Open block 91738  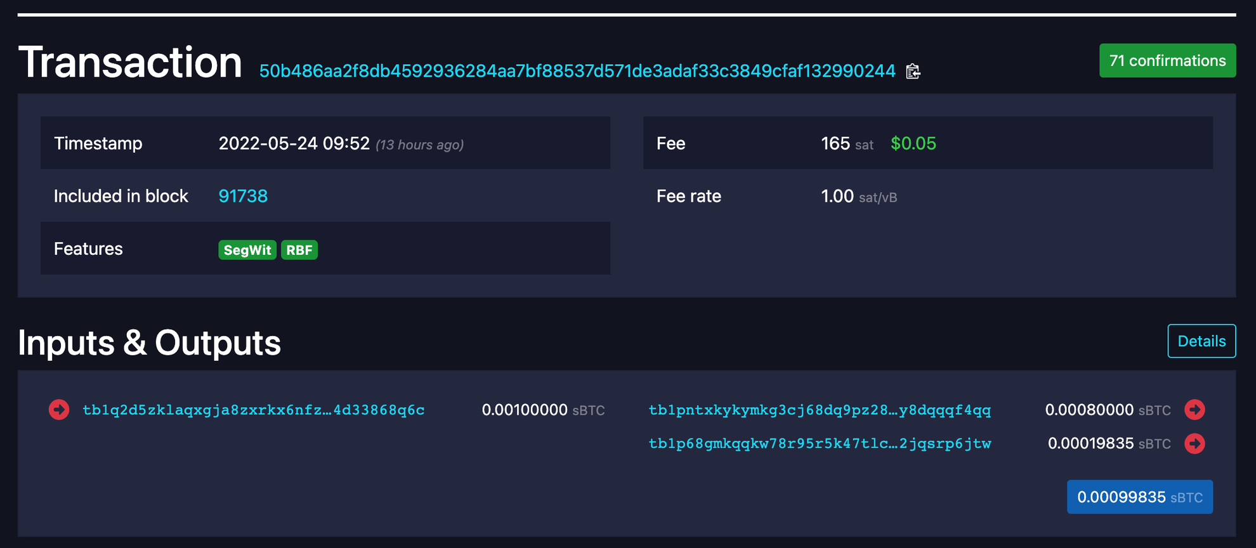tap(243, 196)
